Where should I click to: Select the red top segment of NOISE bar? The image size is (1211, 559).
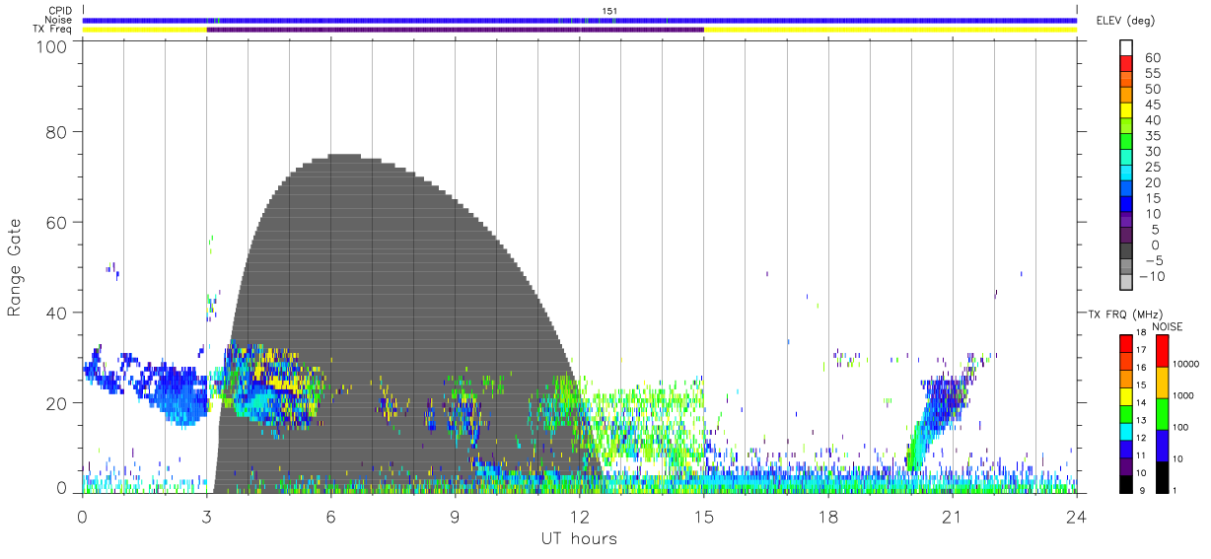click(1163, 350)
